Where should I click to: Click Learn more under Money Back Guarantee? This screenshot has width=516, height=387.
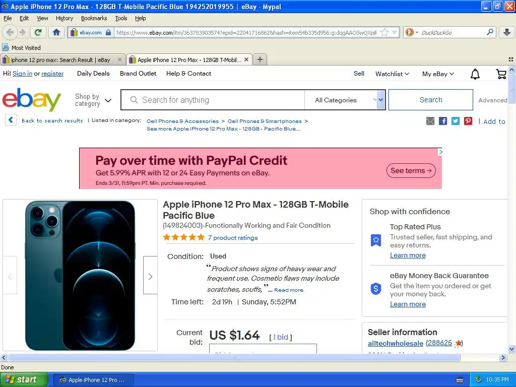408,304
